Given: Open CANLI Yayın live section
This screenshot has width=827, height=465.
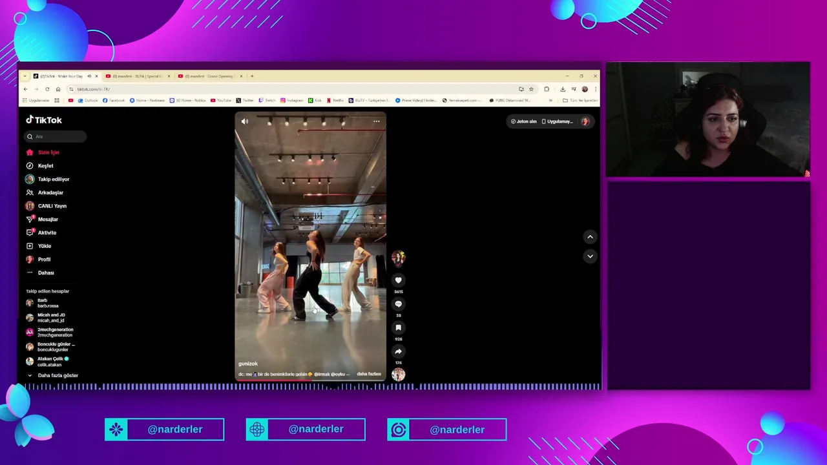Looking at the screenshot, I should 46,206.
